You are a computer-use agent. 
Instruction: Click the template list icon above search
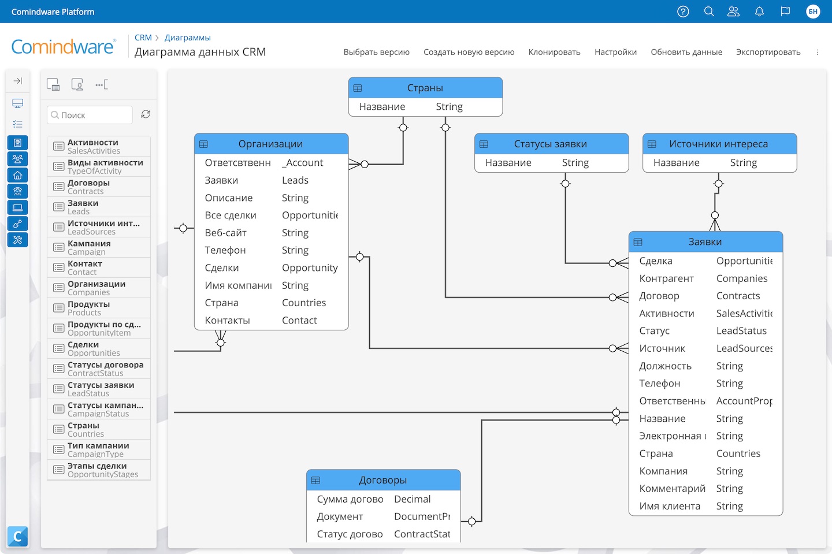[53, 84]
